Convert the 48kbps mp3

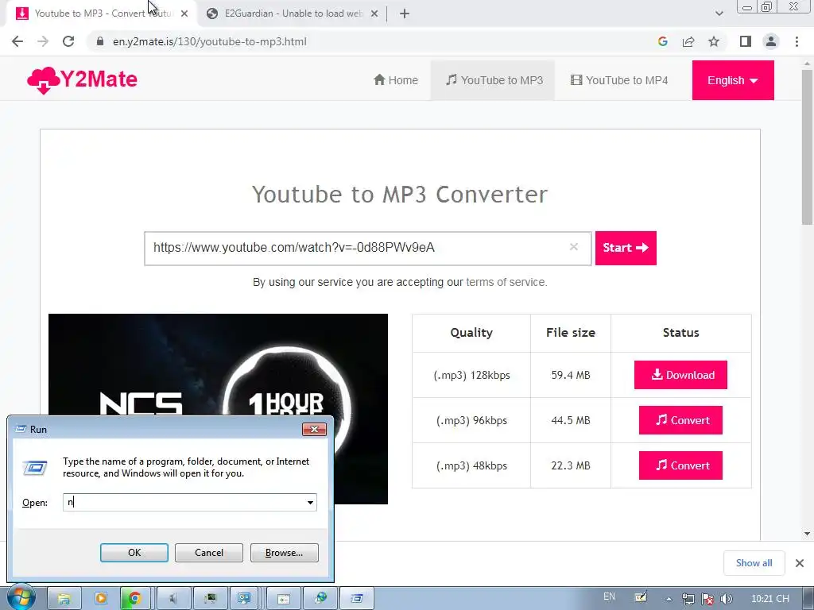pyautogui.click(x=680, y=465)
